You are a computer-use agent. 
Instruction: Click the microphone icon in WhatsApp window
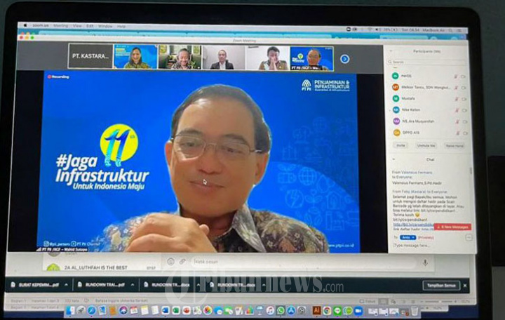click(x=425, y=263)
